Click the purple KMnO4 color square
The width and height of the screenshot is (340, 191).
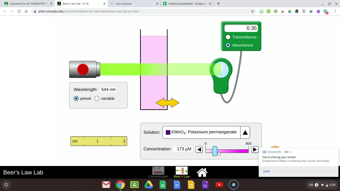coord(168,132)
